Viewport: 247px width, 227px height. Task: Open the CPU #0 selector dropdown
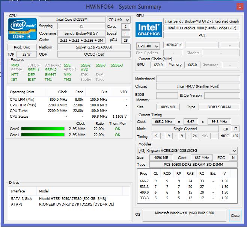(119, 20)
